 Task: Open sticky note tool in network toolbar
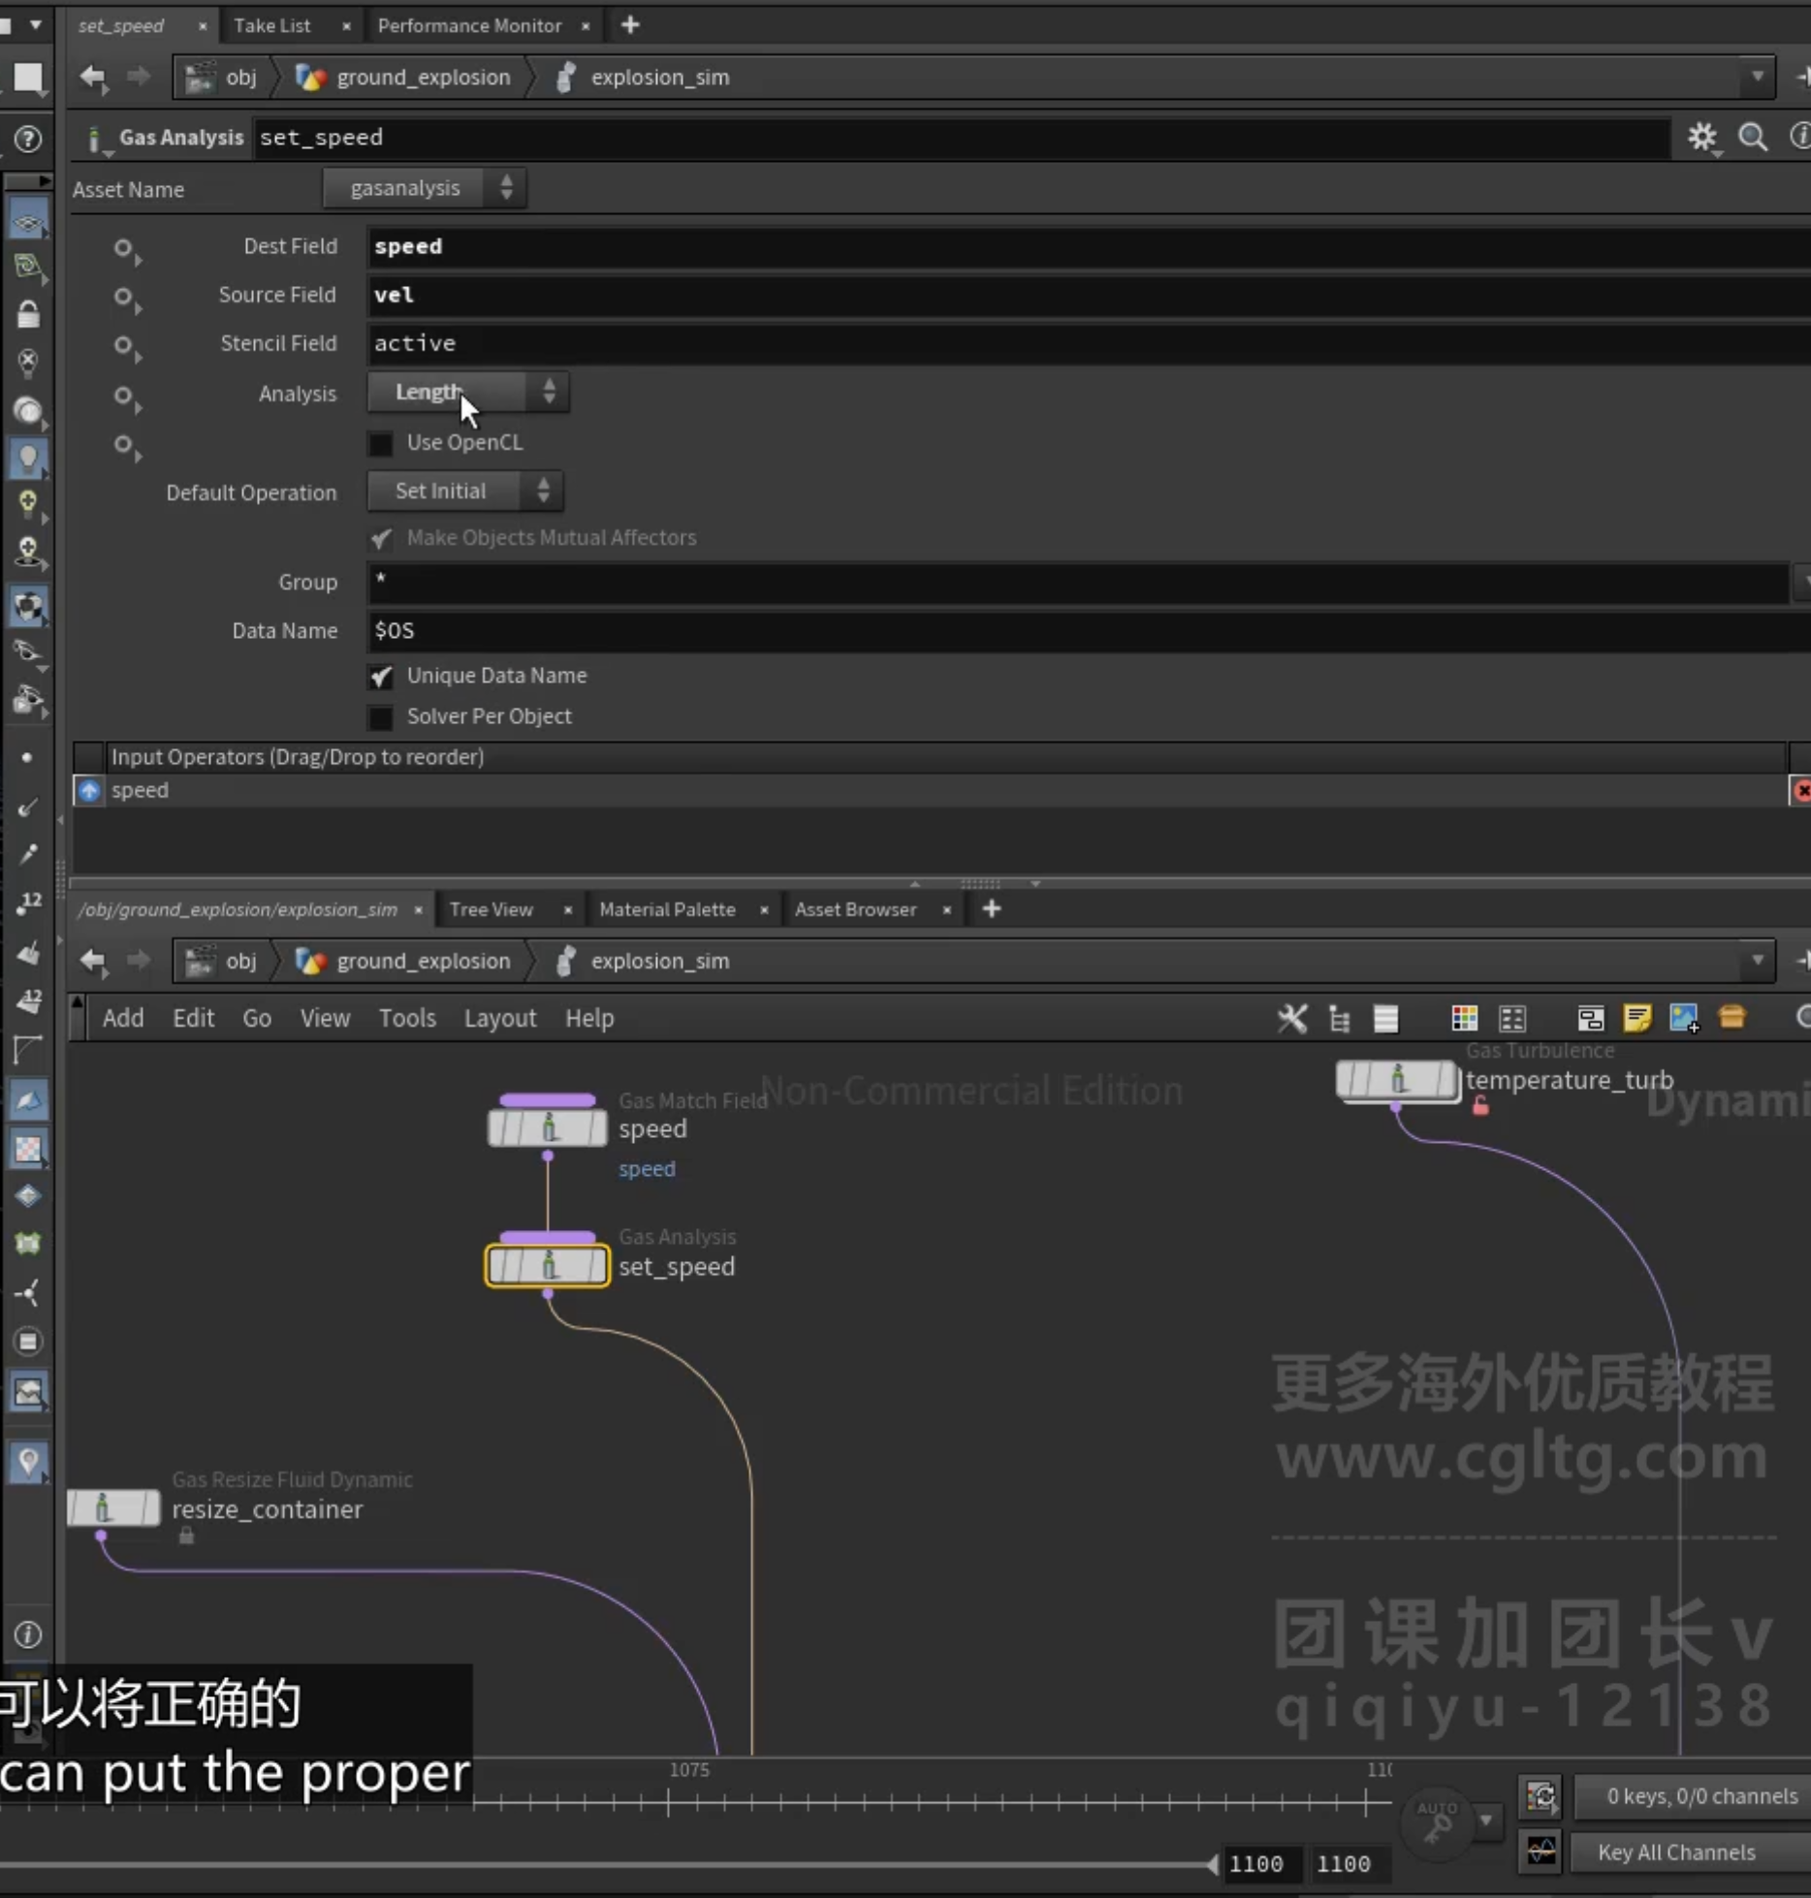[x=1637, y=1018]
